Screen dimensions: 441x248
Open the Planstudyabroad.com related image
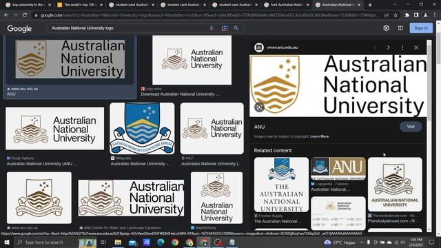point(395,185)
